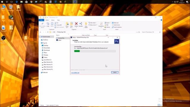Image resolution: width=190 pixels, height=107 pixels.
Task: Click Invert selection in the Select group
Action: click(117, 27)
